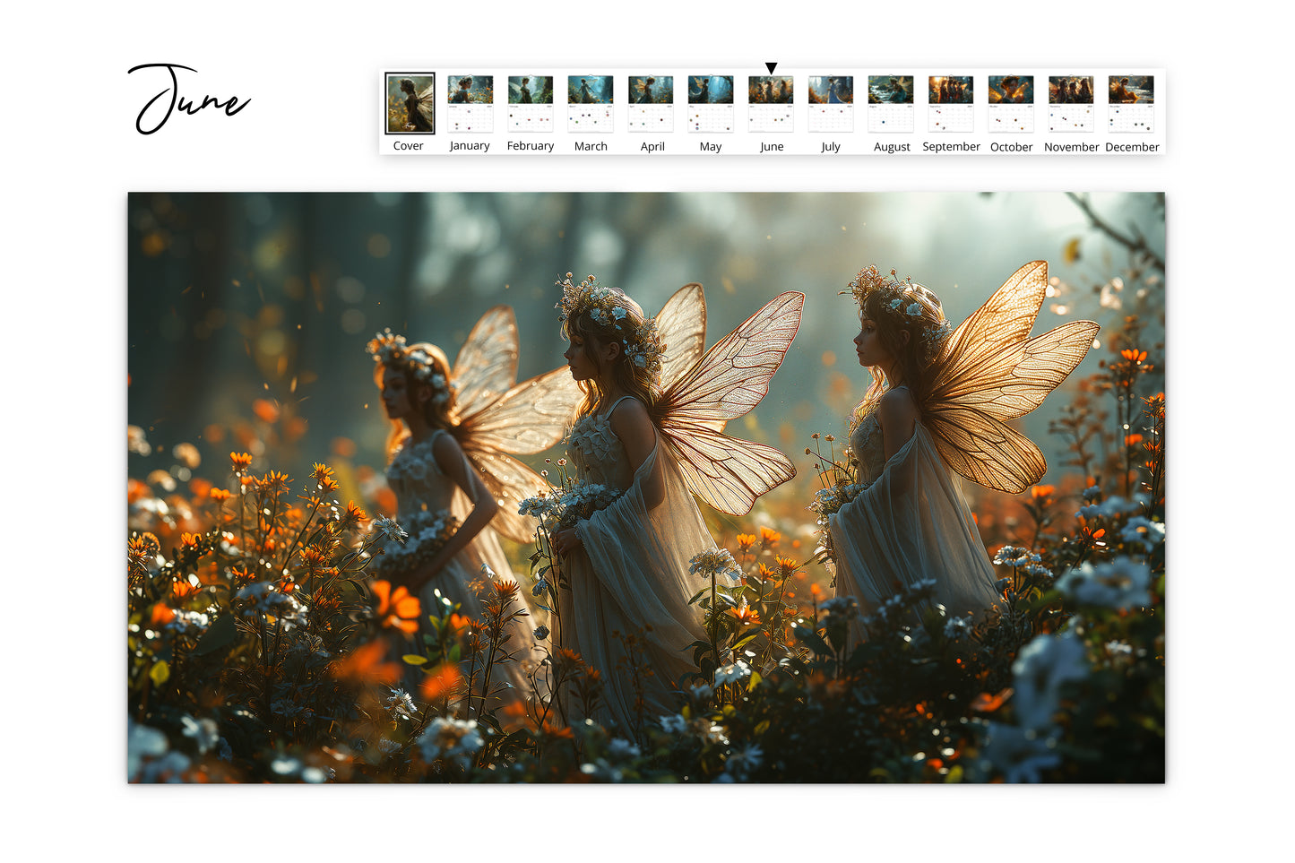This screenshot has width=1295, height=863.
Task: Select the June calendar thumbnail
Action: (x=771, y=104)
